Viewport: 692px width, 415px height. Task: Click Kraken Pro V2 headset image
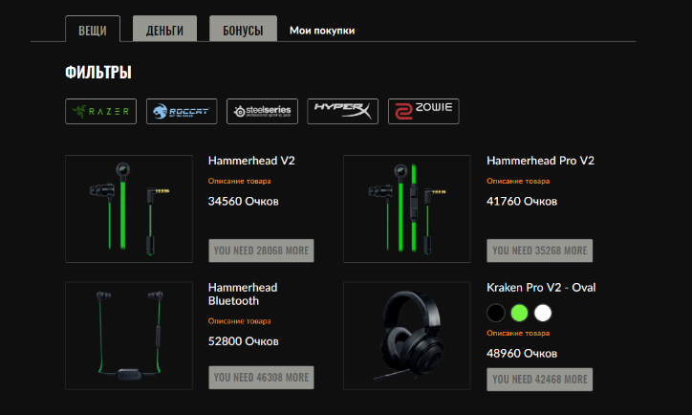(x=406, y=335)
